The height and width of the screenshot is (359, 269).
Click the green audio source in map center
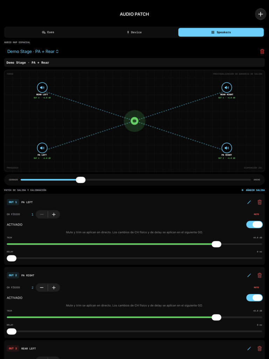click(x=134, y=121)
